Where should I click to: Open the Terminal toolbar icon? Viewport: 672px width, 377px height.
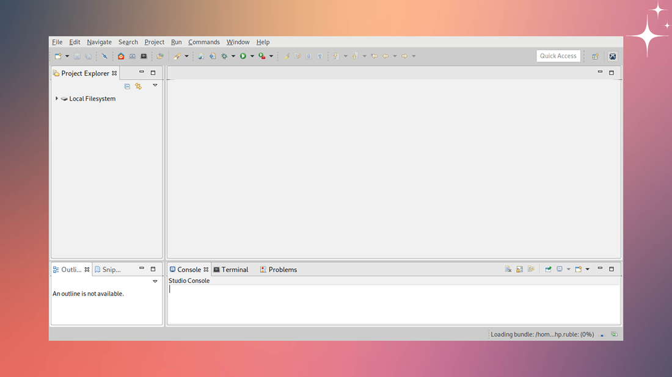point(144,56)
